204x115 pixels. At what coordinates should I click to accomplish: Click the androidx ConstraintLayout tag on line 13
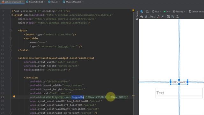[x=56, y=58]
